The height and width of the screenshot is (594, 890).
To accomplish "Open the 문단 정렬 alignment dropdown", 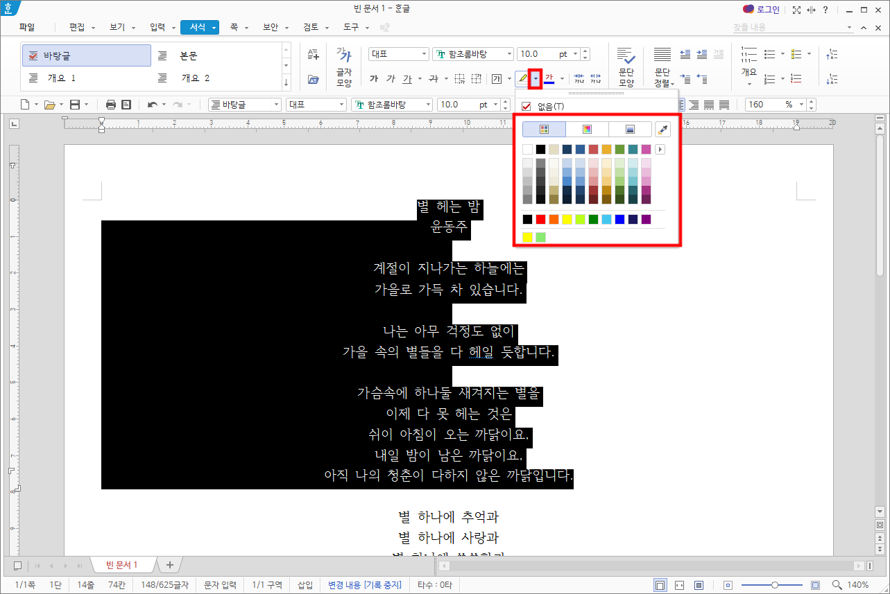I will coord(662,68).
